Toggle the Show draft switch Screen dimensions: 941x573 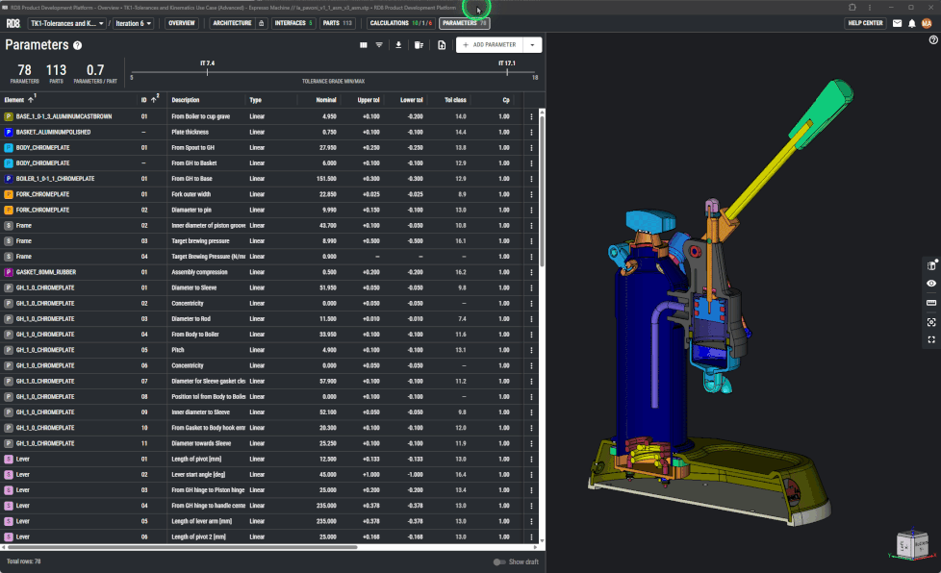pos(498,562)
